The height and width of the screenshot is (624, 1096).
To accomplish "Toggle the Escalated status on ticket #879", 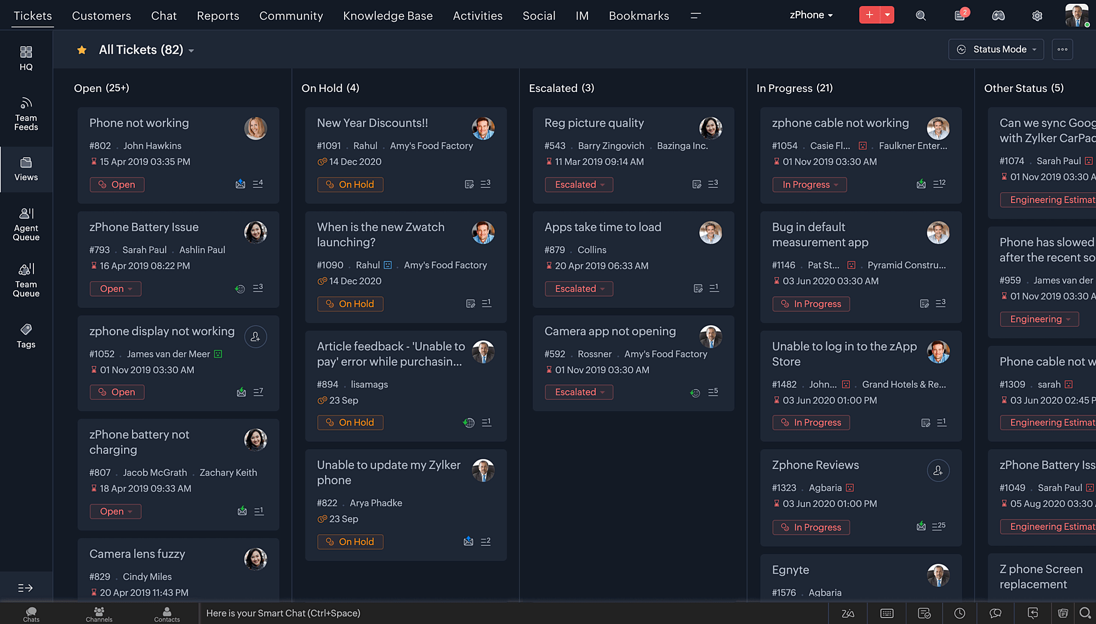I will (576, 288).
